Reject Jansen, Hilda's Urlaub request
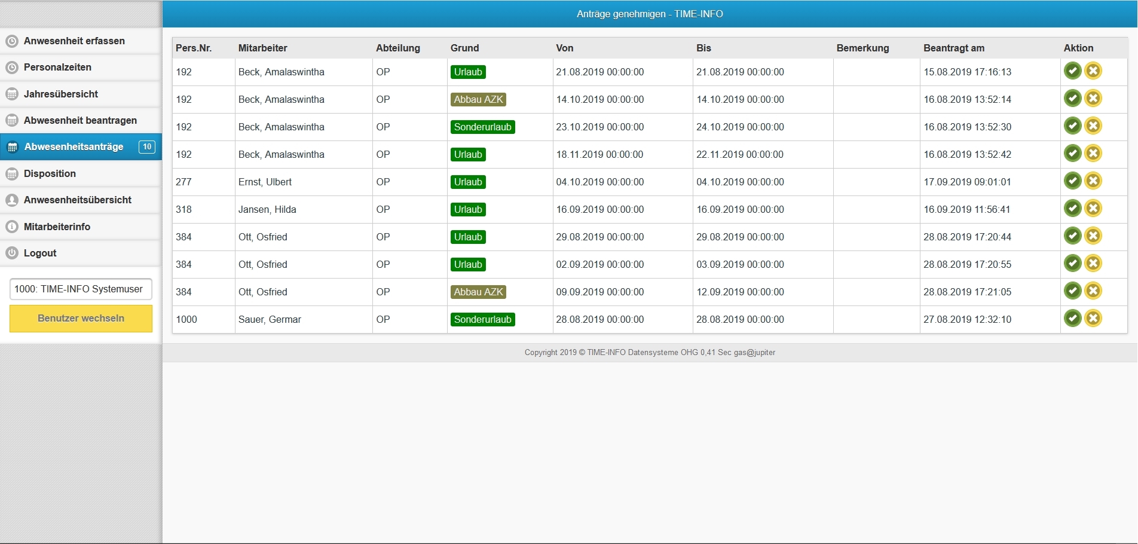This screenshot has width=1138, height=544. [1093, 209]
